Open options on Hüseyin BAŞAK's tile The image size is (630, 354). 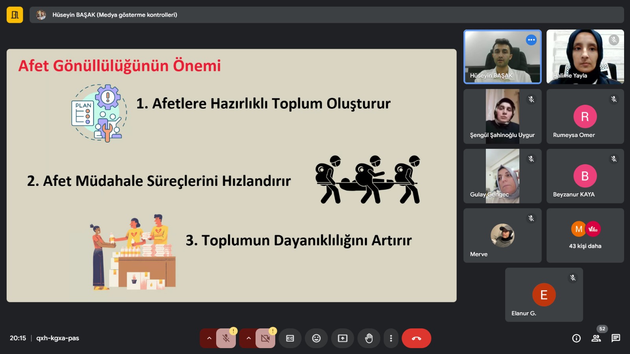coord(531,40)
